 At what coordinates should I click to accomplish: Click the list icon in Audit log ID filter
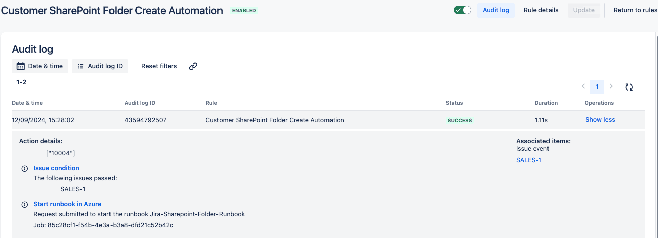click(81, 66)
